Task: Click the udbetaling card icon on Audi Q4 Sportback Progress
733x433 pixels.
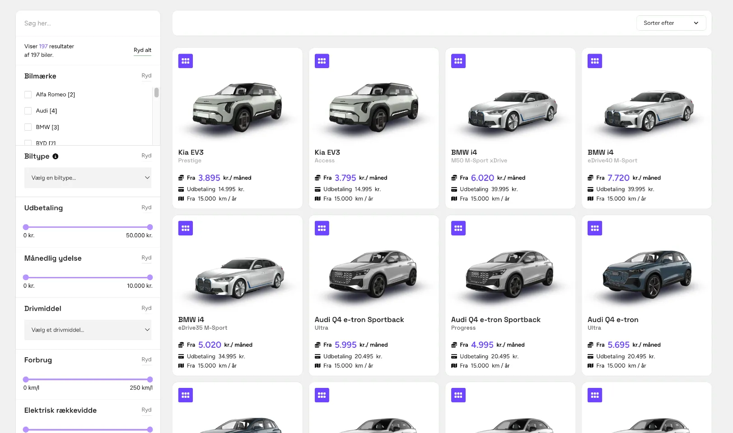Action: (453, 356)
